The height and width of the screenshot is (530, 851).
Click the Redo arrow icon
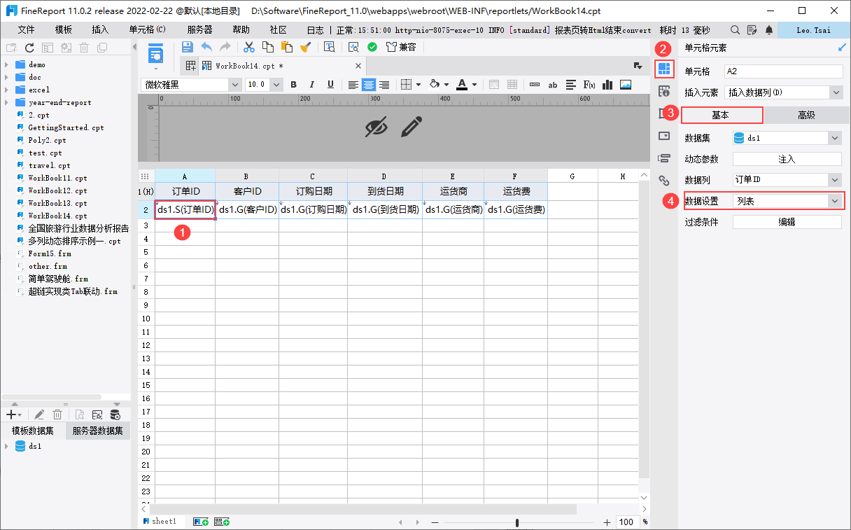pyautogui.click(x=225, y=47)
